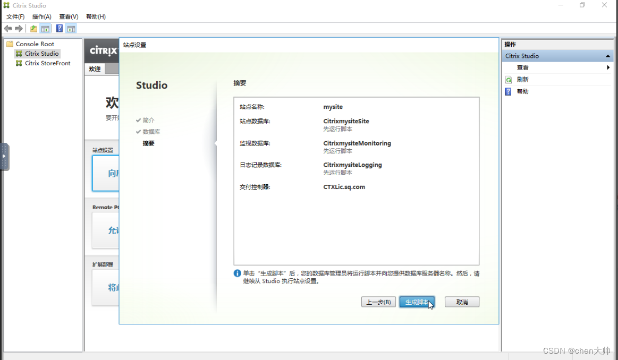Image resolution: width=618 pixels, height=360 pixels.
Task: Click the Console Root folder icon
Action: tap(10, 44)
